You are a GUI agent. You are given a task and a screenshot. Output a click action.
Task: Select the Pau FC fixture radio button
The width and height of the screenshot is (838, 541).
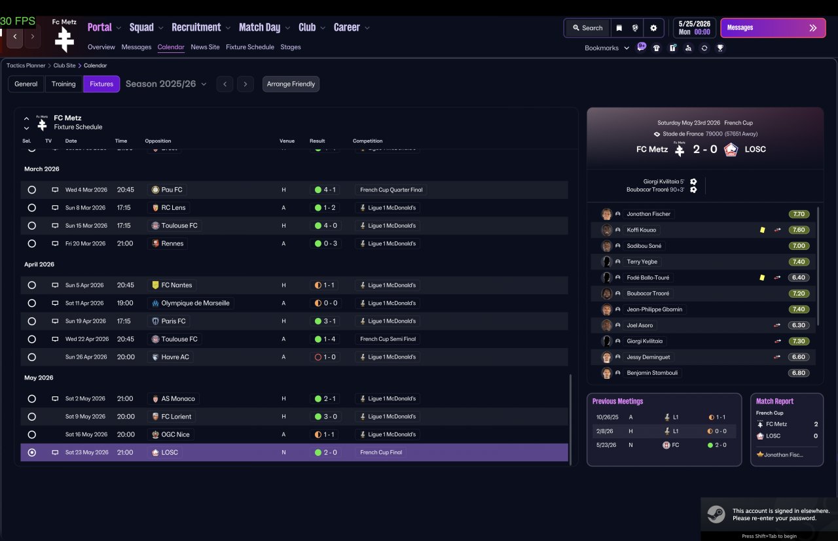pos(31,190)
